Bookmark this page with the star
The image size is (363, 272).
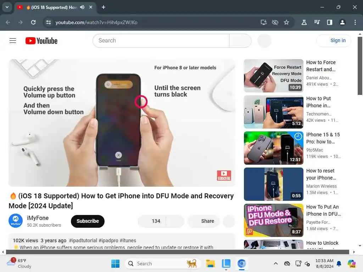pos(286,22)
